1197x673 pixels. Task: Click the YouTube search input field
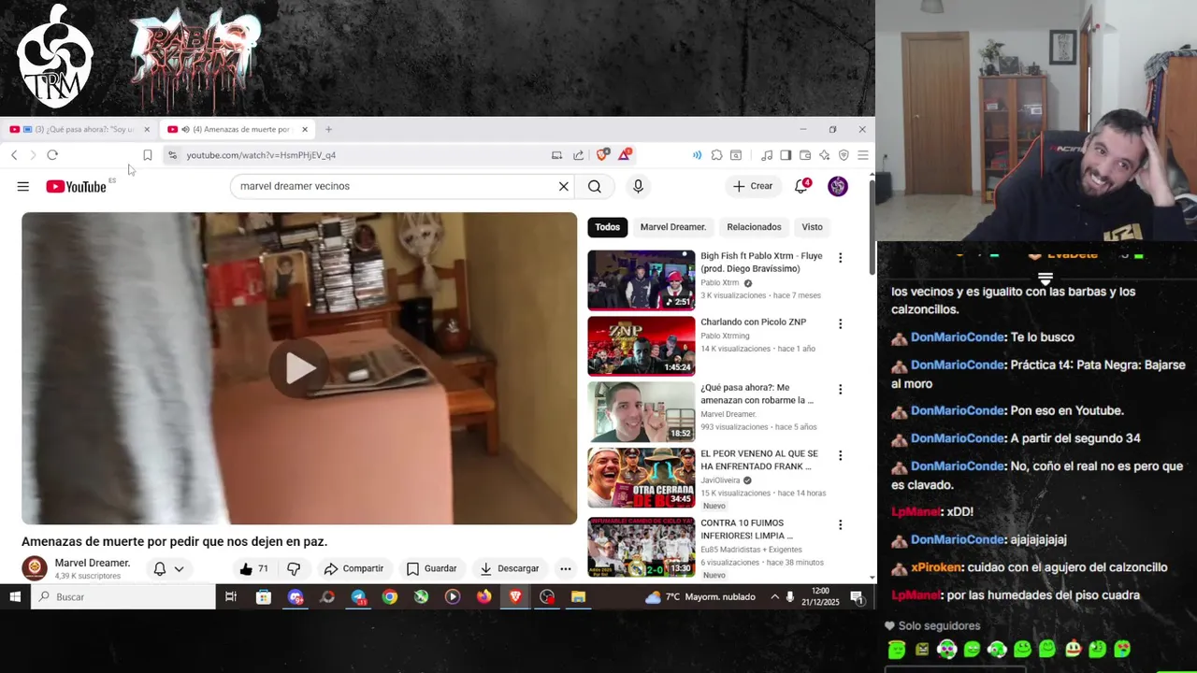393,186
